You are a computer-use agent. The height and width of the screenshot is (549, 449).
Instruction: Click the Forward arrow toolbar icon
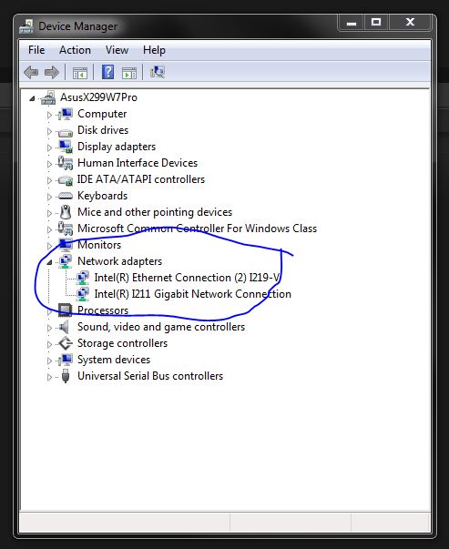pyautogui.click(x=52, y=73)
